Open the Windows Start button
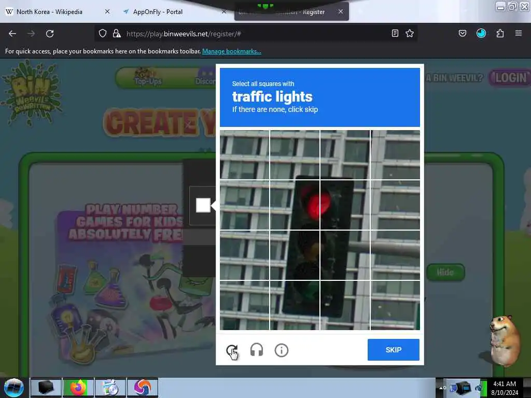The image size is (531, 398). pyautogui.click(x=13, y=388)
